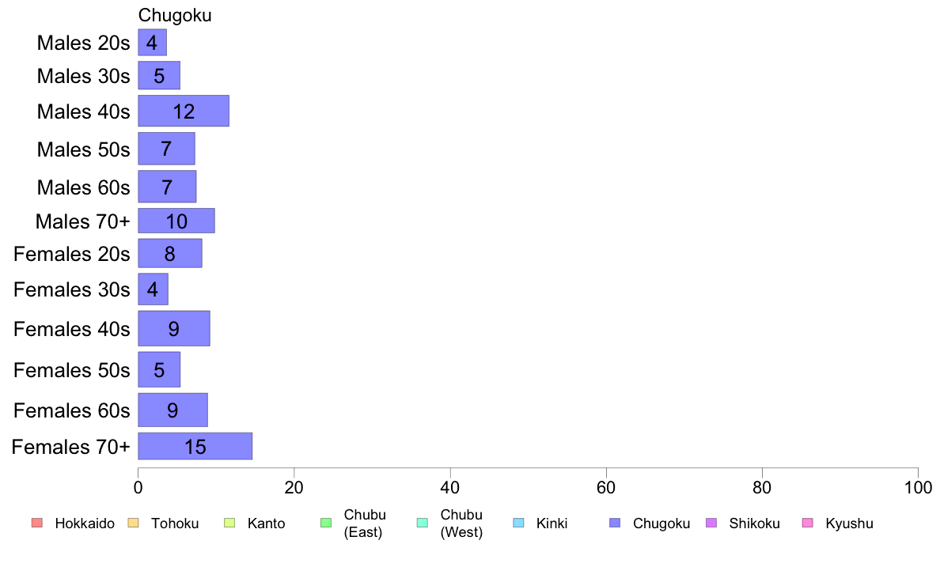Image resolution: width=940 pixels, height=582 pixels.
Task: Click the Shikoku legend label text
Action: 754,523
